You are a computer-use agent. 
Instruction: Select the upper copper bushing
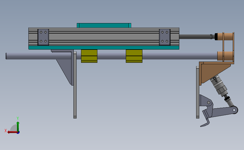(225, 37)
